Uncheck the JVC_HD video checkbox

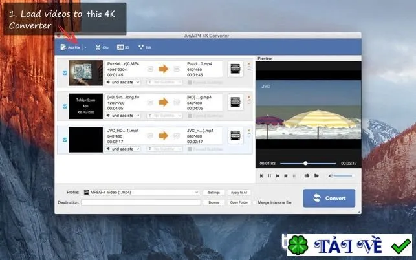click(65, 140)
